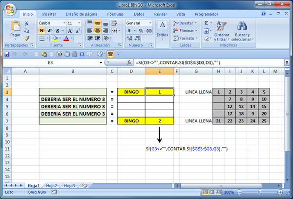
Task: Click the Save floppy disk icon
Action: (7, 54)
